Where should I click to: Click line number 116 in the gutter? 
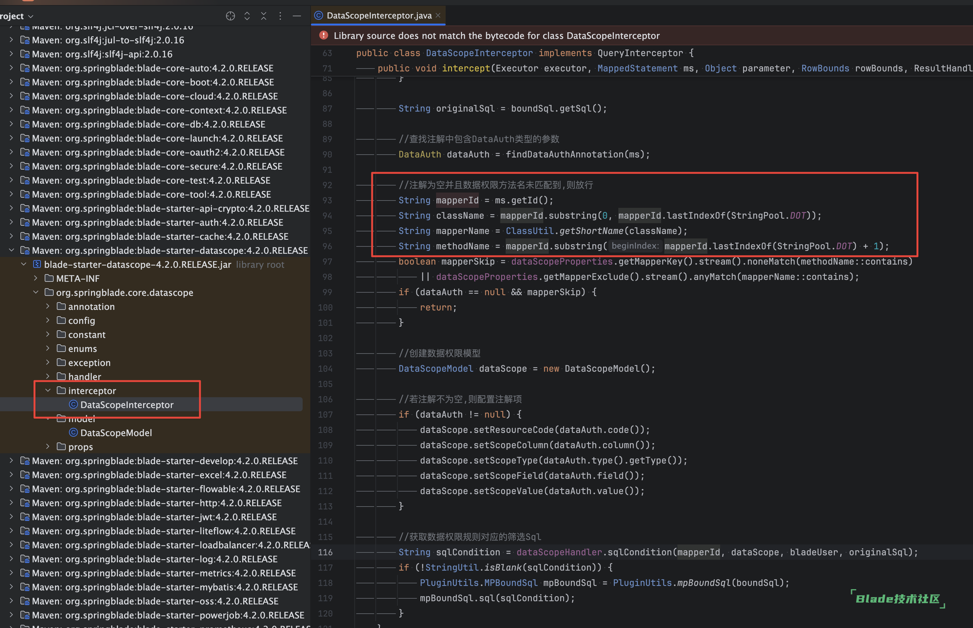[325, 552]
